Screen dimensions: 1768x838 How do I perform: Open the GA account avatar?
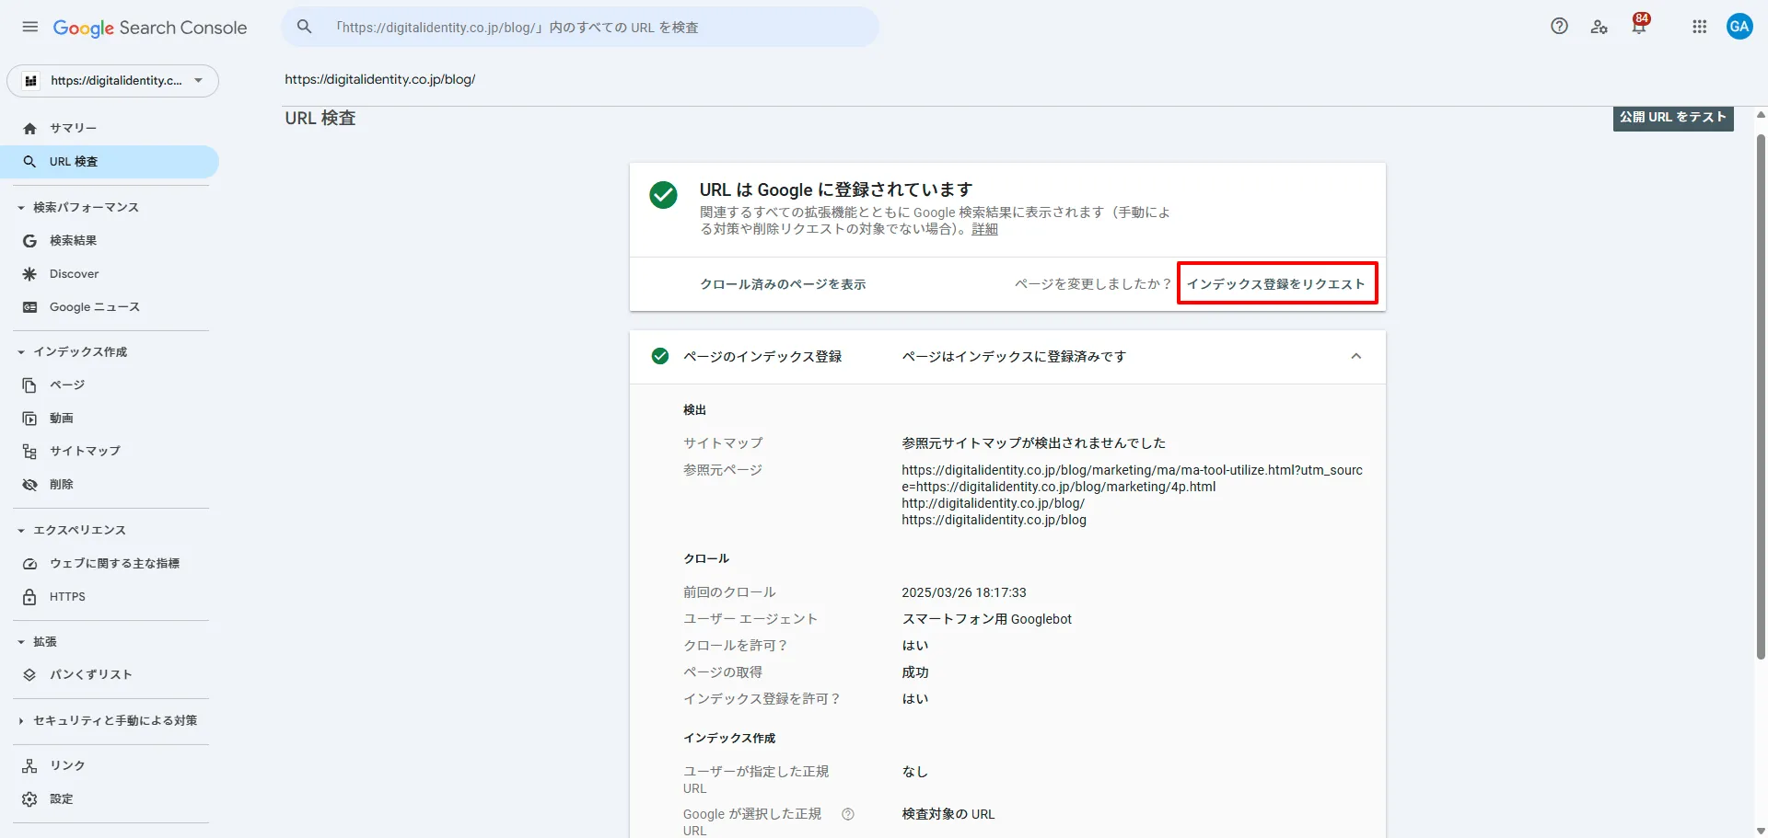click(1739, 27)
